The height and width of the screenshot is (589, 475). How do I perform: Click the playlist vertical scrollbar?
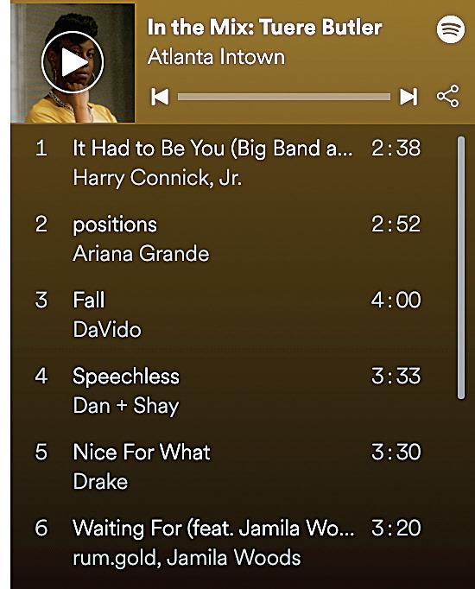point(461,268)
